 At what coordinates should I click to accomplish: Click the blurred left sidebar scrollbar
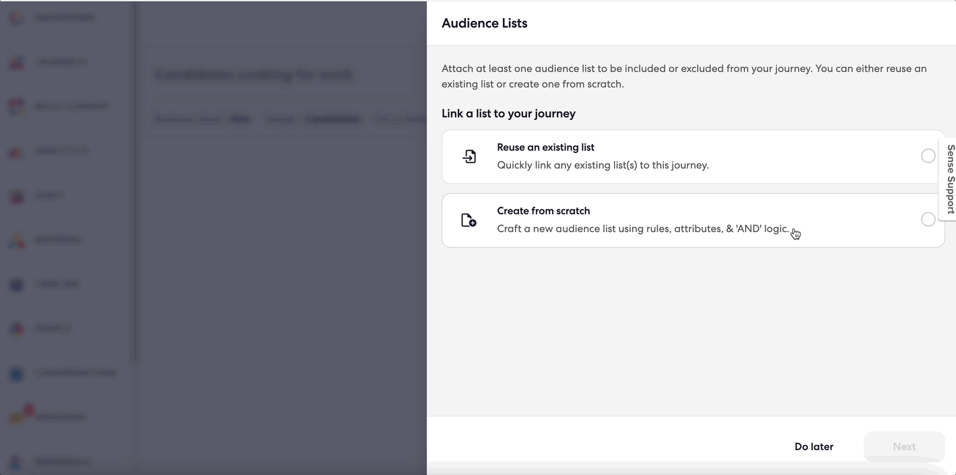click(134, 182)
